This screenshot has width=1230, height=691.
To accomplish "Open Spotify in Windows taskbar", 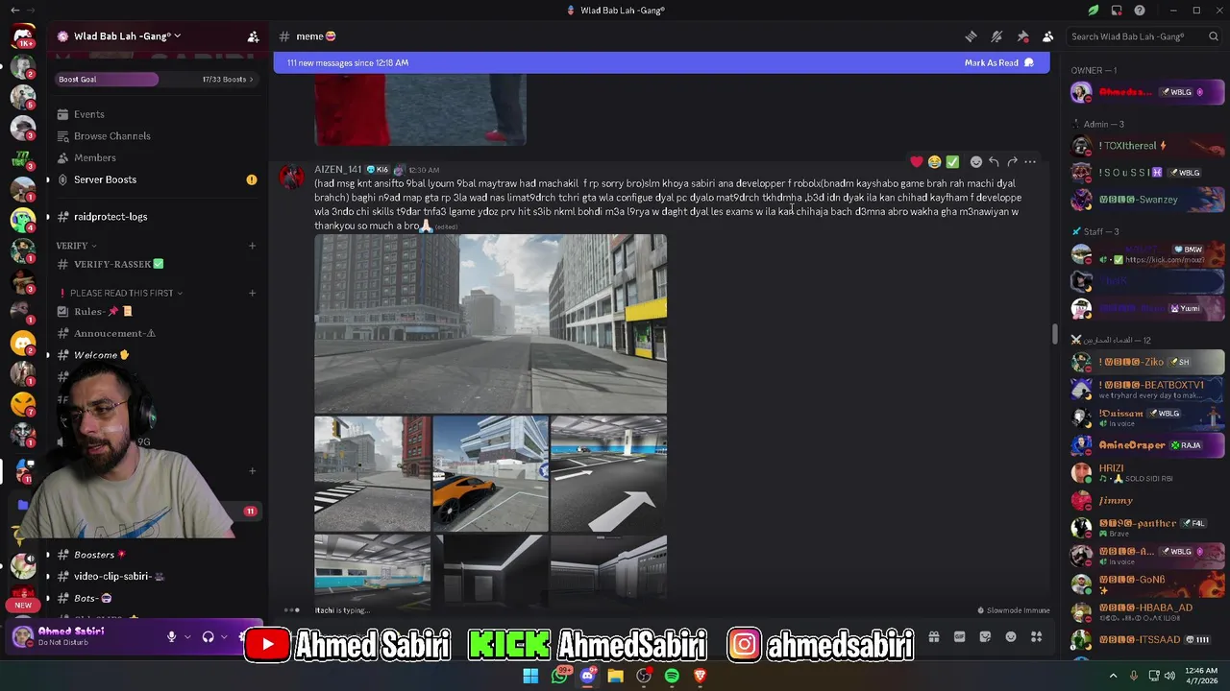I will 672,676.
